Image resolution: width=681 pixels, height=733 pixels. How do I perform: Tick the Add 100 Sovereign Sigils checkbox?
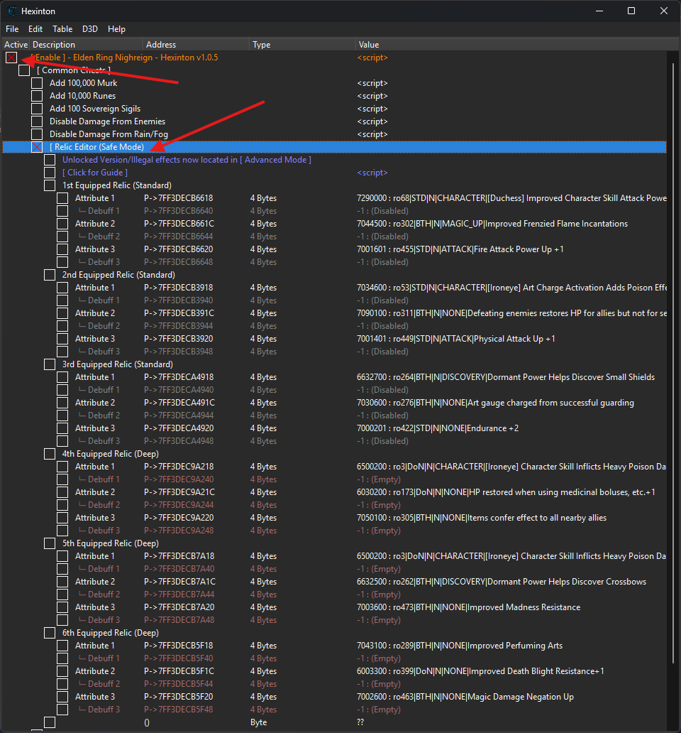[37, 109]
